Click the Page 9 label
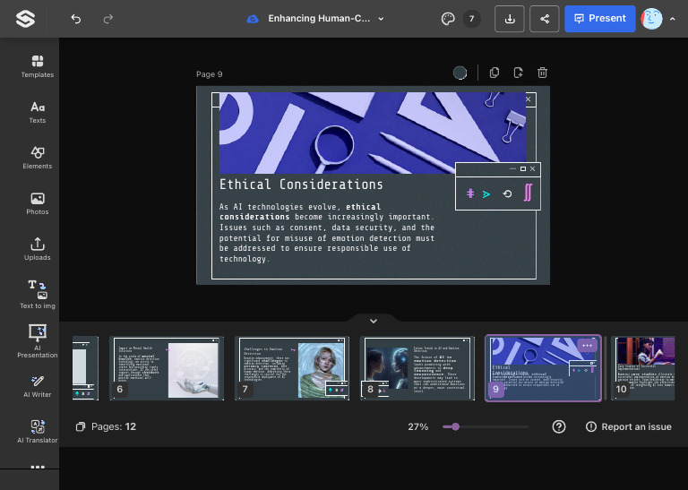 pos(210,74)
